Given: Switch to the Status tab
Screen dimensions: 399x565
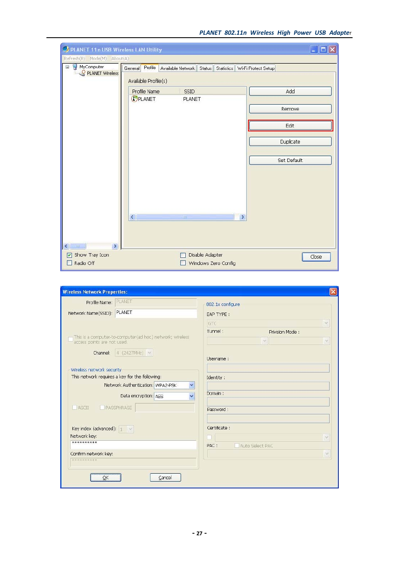Looking at the screenshot, I should pyautogui.click(x=205, y=68).
